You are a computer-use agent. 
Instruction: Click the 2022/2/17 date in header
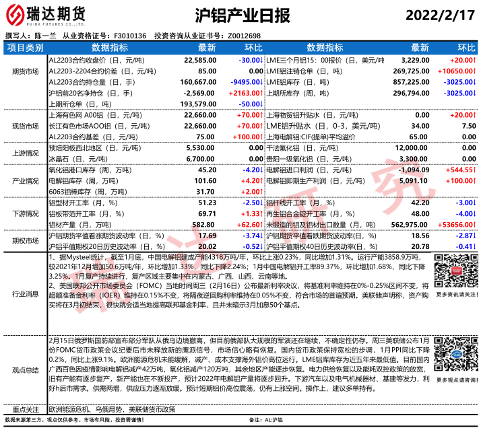pyautogui.click(x=441, y=15)
